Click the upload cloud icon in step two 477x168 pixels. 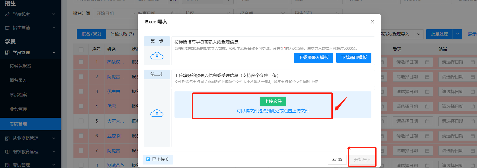157,113
